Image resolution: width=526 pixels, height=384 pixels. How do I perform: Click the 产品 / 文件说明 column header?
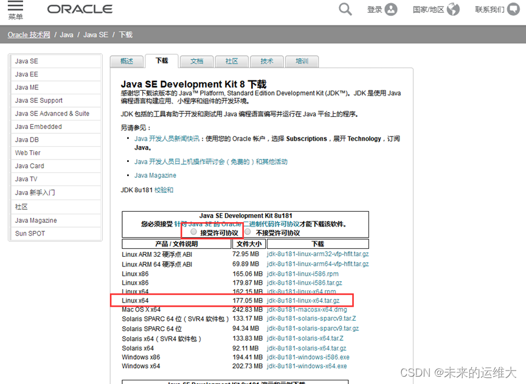tap(176, 243)
